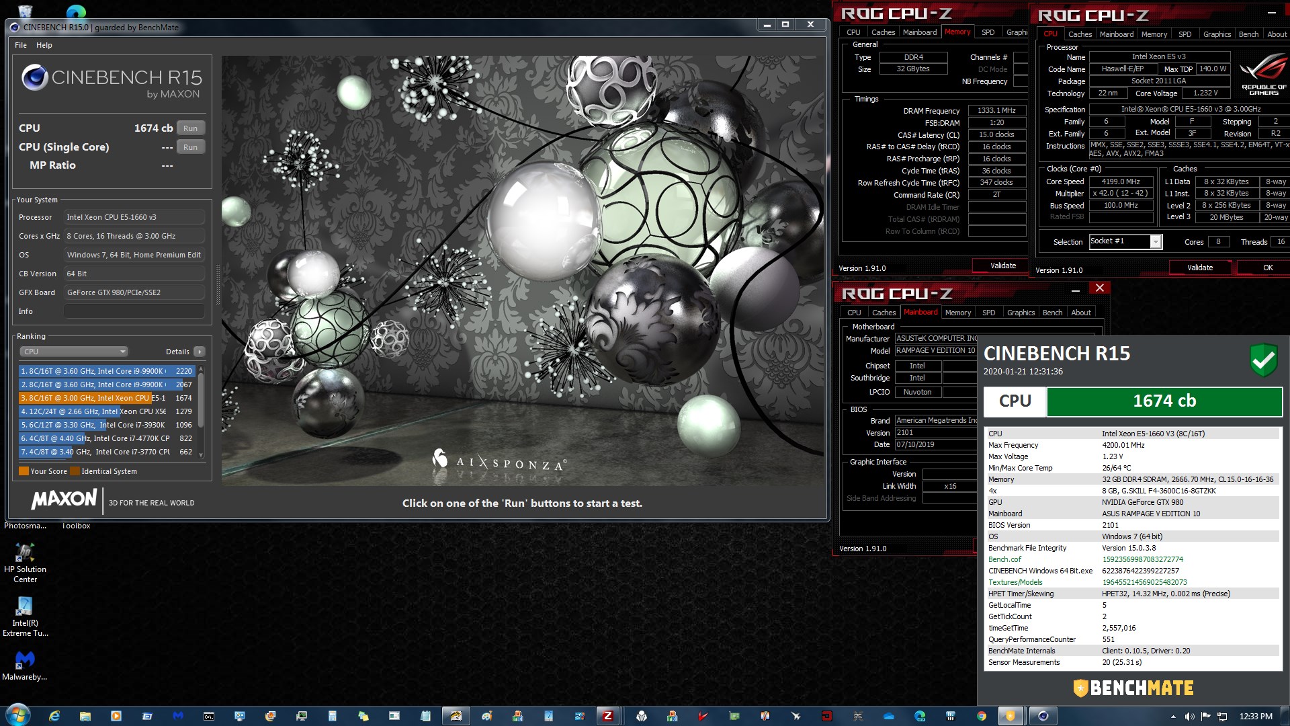Open OneDrive cloud icon in taskbar
Screen dimensions: 1290x726
tap(889, 716)
